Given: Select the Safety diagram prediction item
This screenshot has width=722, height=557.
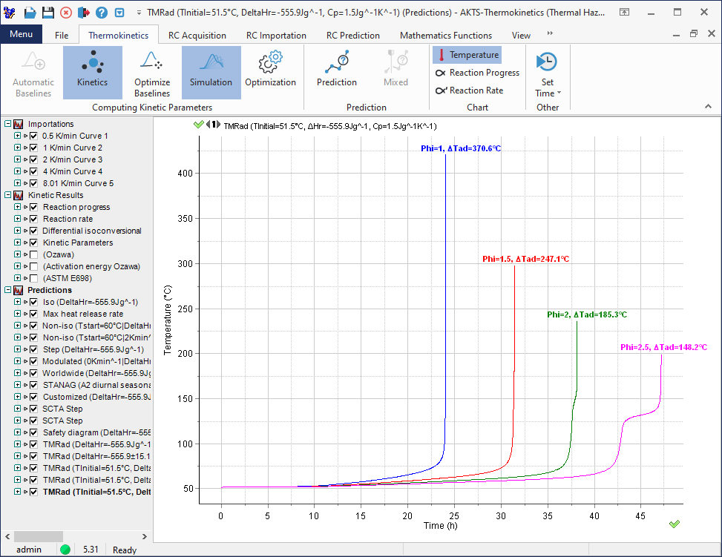Looking at the screenshot, I should (x=96, y=432).
